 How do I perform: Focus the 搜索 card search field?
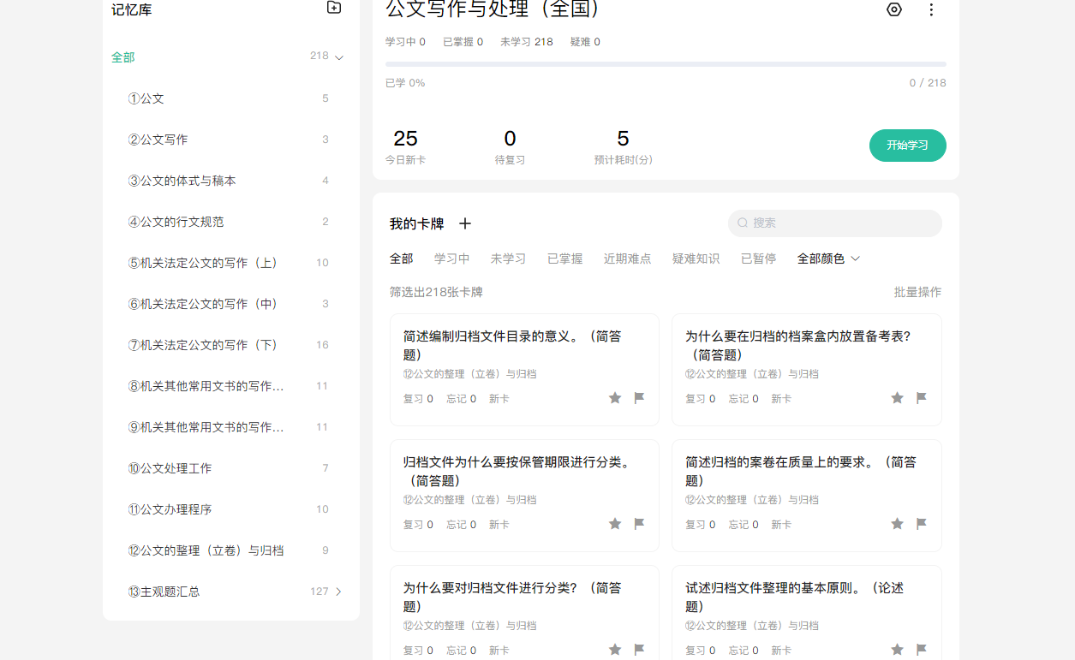pos(835,223)
